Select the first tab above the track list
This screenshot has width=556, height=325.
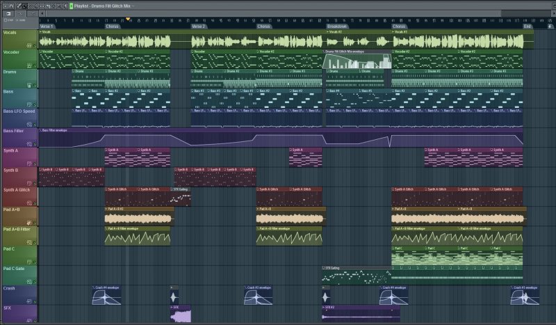(8, 13)
